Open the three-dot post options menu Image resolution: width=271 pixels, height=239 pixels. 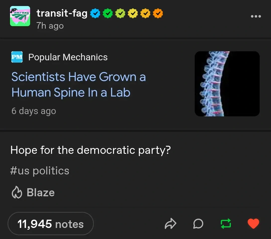click(256, 17)
